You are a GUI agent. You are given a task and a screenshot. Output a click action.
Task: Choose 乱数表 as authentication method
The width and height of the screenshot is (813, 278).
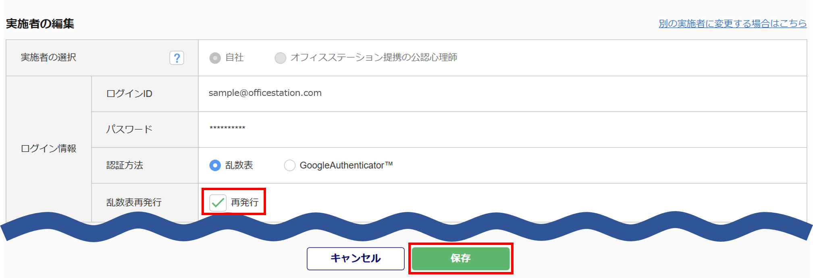pyautogui.click(x=215, y=165)
